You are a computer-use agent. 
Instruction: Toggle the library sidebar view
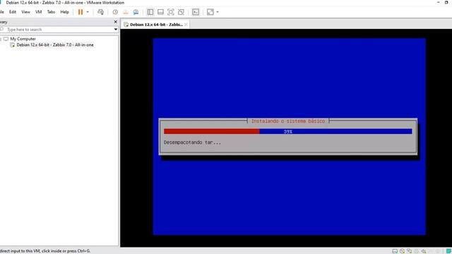tap(150, 12)
